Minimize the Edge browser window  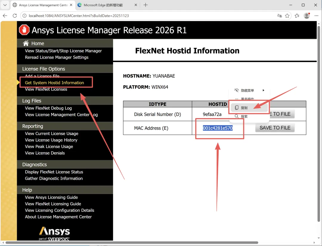291,5
